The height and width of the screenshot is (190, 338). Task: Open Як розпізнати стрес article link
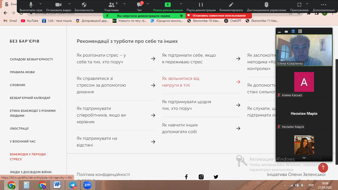point(101,59)
